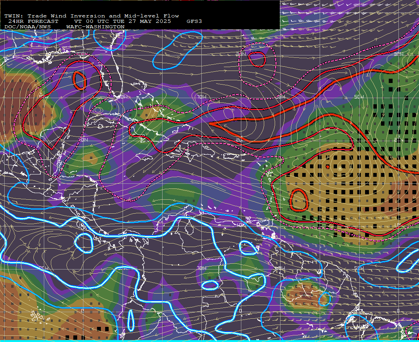Select the "24HR FORECAST" header text
This screenshot has width=419, height=342.
point(33,21)
